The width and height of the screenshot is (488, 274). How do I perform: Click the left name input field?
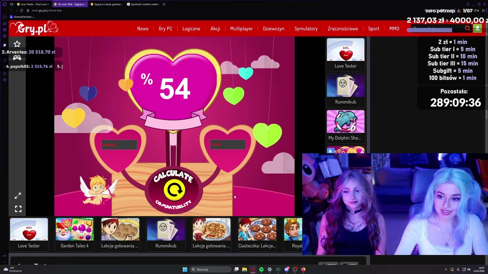point(119,145)
